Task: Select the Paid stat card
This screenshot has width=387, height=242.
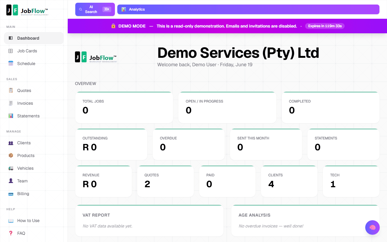Action: (x=227, y=181)
